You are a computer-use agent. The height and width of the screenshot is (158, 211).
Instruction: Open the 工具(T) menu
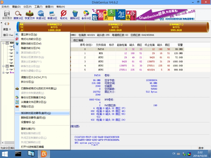click(38, 7)
